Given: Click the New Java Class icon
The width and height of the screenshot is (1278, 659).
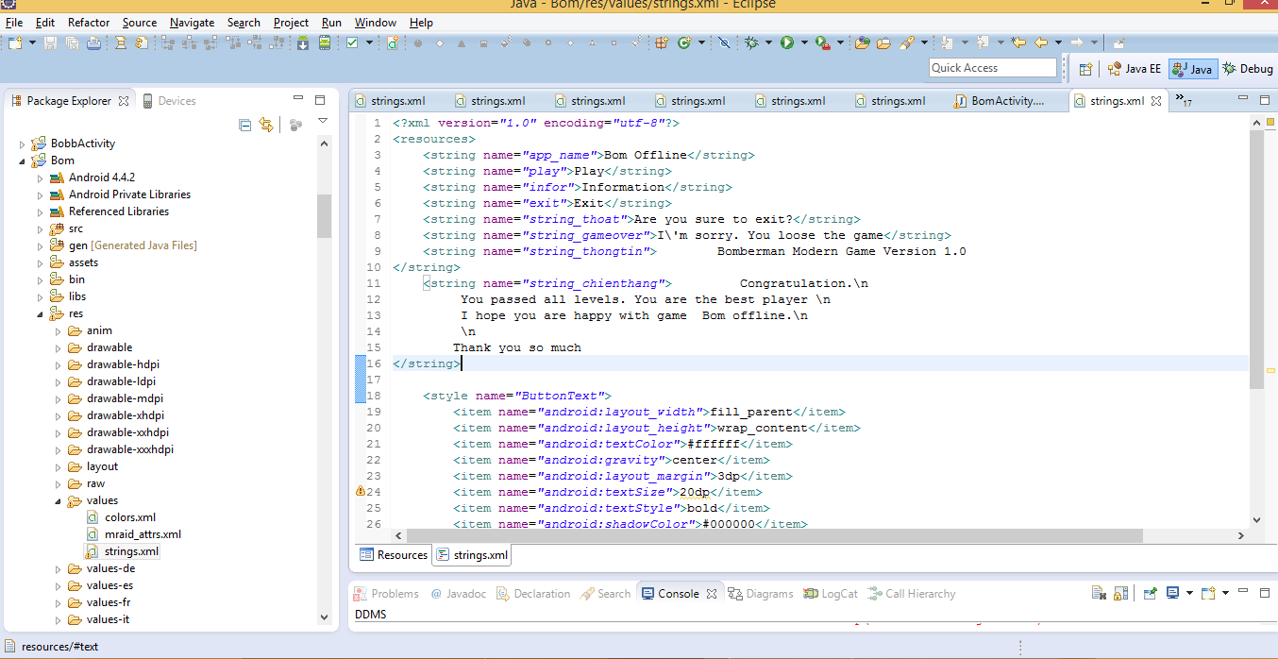Looking at the screenshot, I should coord(685,42).
